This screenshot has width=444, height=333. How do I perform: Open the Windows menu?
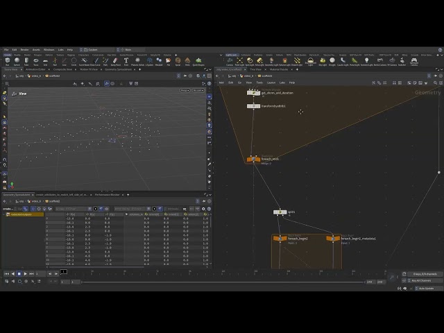click(49, 49)
